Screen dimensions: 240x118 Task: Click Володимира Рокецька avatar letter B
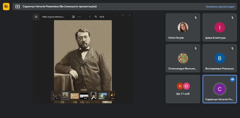tap(220, 58)
